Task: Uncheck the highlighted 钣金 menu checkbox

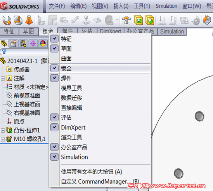Action: (54, 68)
